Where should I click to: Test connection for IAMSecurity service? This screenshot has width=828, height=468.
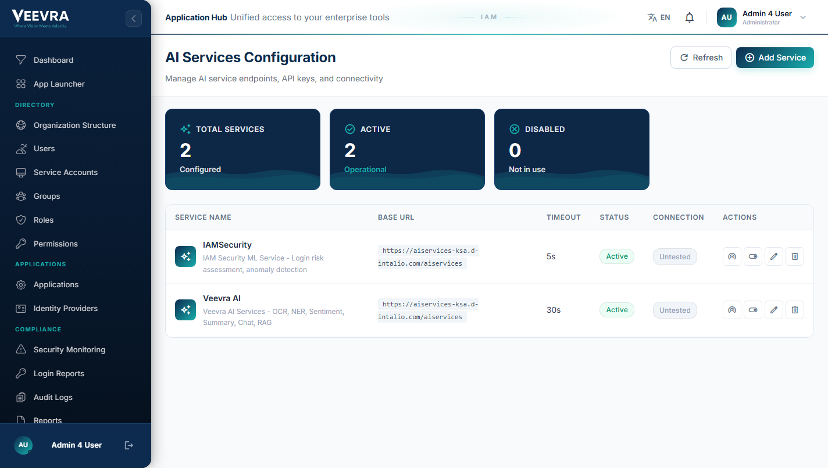(x=732, y=256)
